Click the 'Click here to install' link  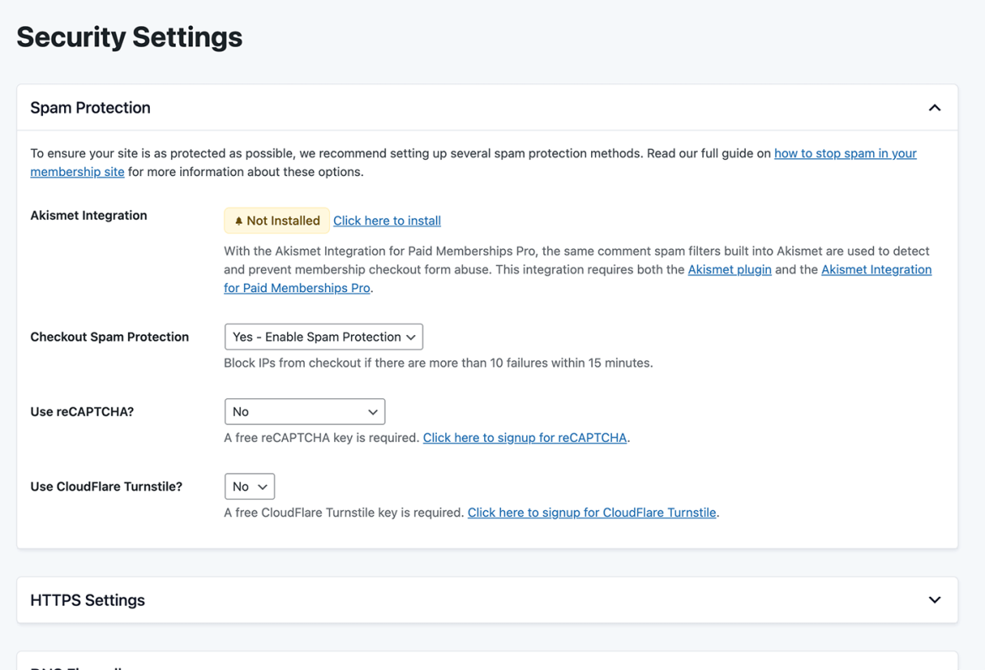click(387, 221)
